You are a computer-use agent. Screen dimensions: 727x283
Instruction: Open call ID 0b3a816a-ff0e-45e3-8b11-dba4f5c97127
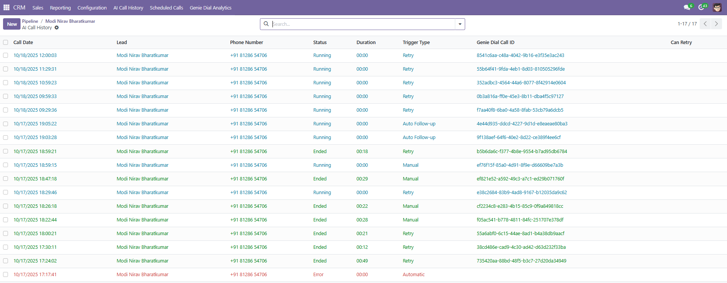(x=520, y=96)
